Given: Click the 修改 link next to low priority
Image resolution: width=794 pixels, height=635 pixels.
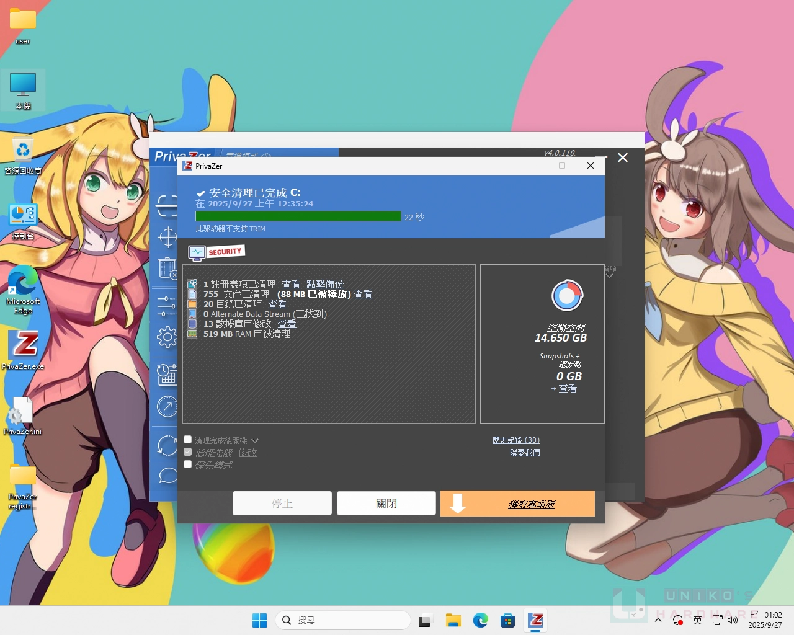Looking at the screenshot, I should tap(248, 453).
